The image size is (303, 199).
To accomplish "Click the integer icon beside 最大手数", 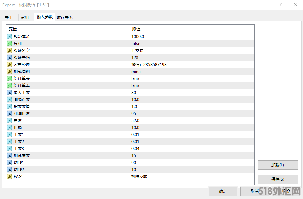I will (10, 93).
